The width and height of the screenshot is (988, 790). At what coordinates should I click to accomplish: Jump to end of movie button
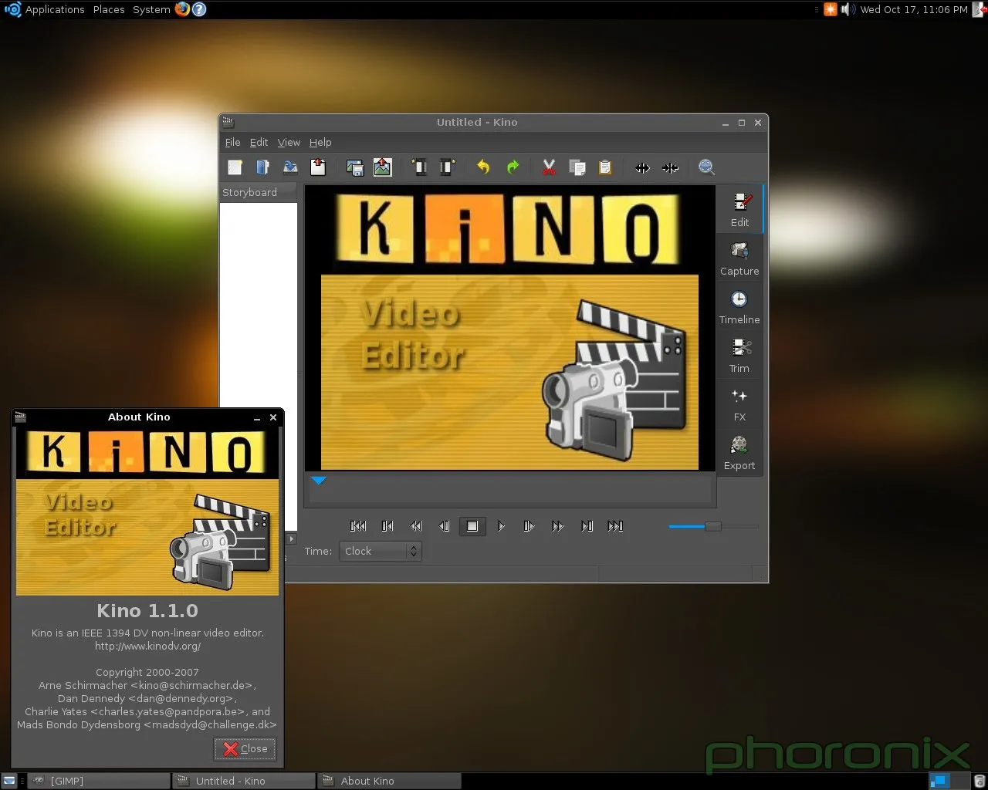point(615,526)
